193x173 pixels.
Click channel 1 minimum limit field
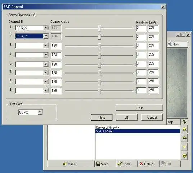coord(141,28)
